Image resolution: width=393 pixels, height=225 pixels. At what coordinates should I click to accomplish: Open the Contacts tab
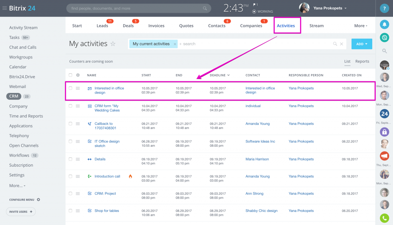point(216,26)
